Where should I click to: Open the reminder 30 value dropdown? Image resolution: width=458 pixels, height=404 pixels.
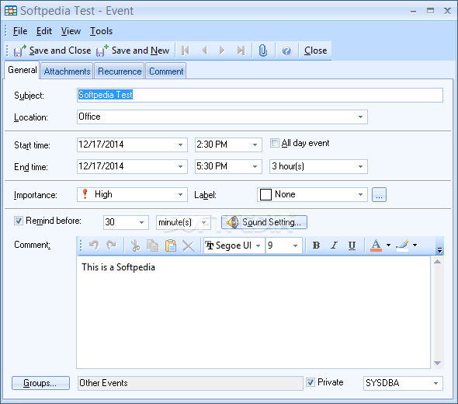[x=141, y=222]
